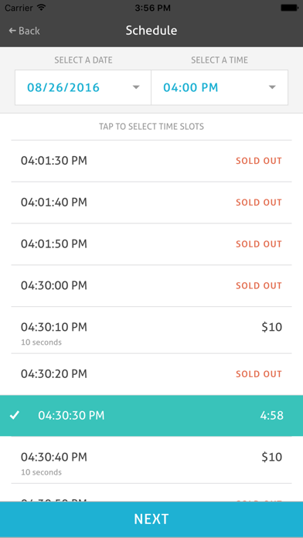Tap the 04:01:40 PM sold out row
This screenshot has width=303, height=538.
[151, 203]
